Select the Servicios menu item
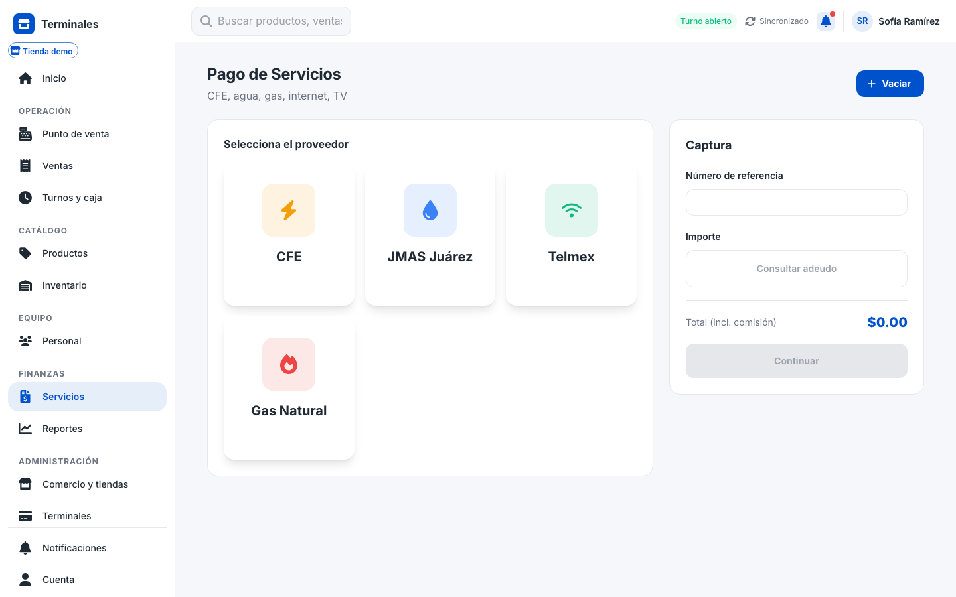This screenshot has height=597, width=956. pyautogui.click(x=87, y=397)
